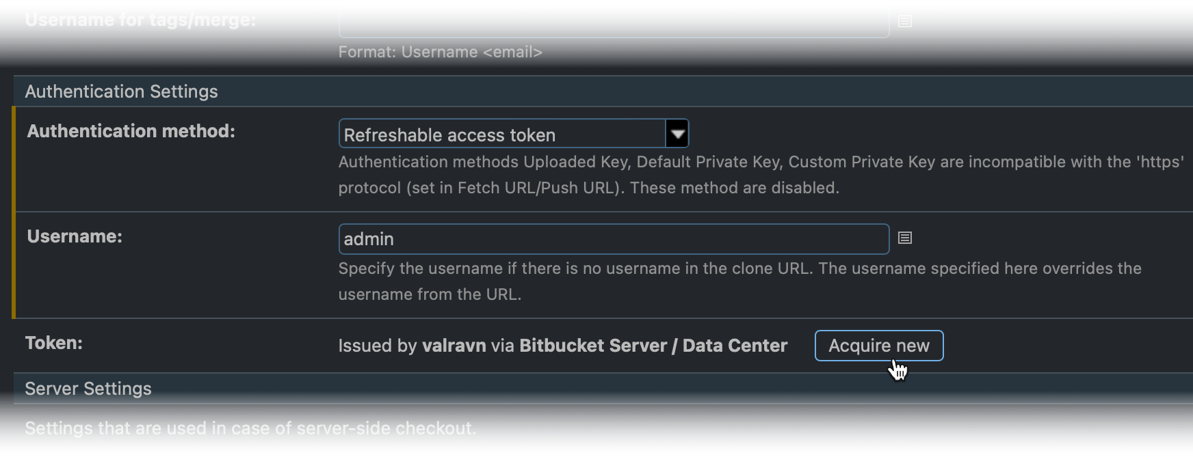Click the Bitbucket Server / Data Center text
The width and height of the screenshot is (1193, 459).
pyautogui.click(x=653, y=346)
